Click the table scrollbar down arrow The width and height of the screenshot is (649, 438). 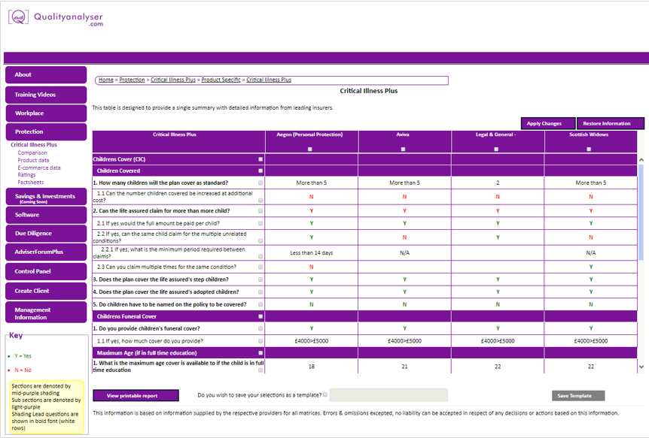[x=641, y=367]
